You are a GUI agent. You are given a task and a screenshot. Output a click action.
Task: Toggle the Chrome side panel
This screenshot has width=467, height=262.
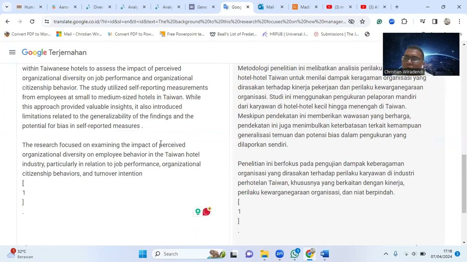pos(435,21)
